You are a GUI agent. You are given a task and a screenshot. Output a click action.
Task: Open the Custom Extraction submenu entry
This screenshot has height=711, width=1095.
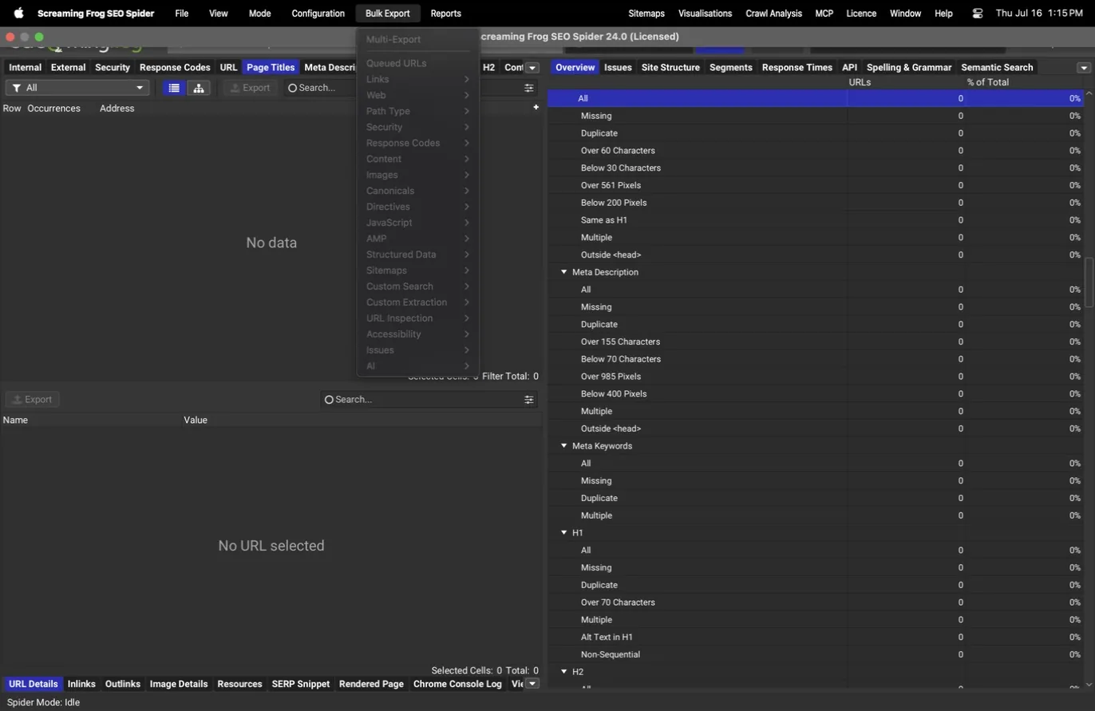(x=417, y=302)
